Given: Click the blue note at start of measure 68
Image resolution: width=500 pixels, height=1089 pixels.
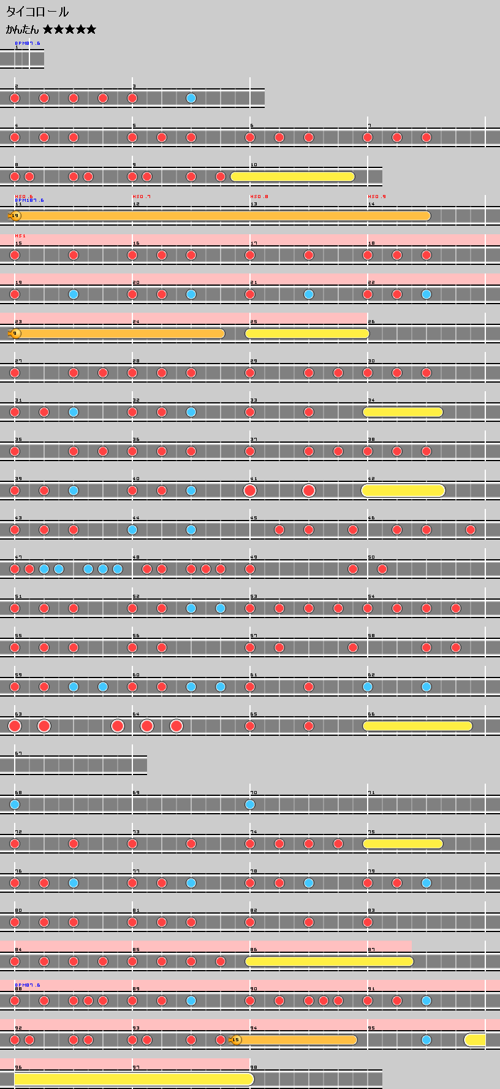Looking at the screenshot, I should pos(15,804).
